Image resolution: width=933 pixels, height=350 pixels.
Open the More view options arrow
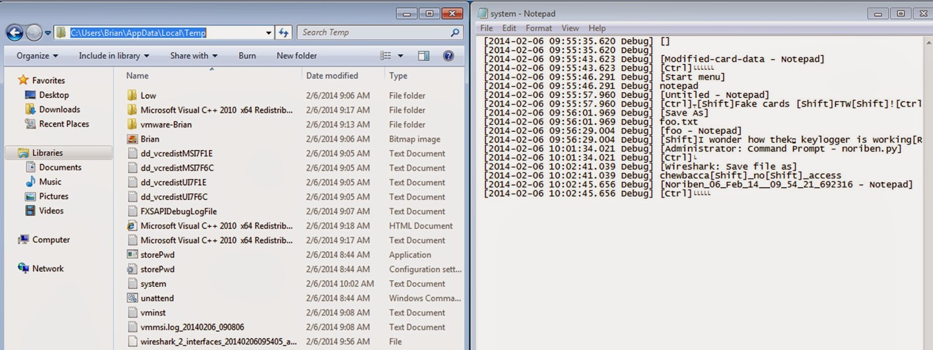pos(401,56)
